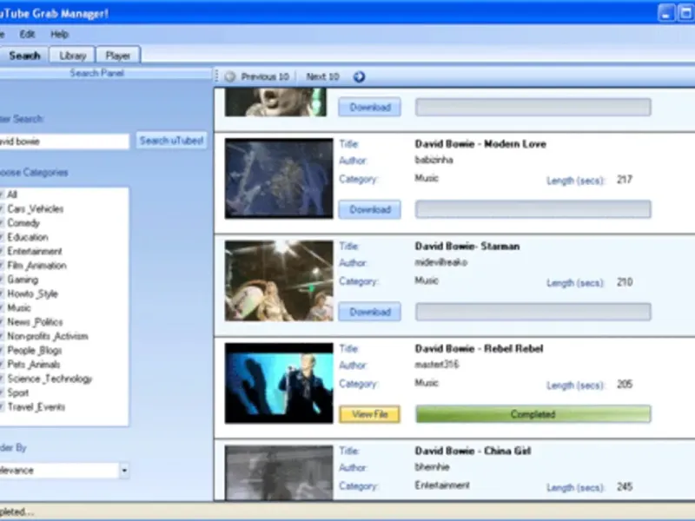Click the Modern Love video thumbnail

(279, 179)
